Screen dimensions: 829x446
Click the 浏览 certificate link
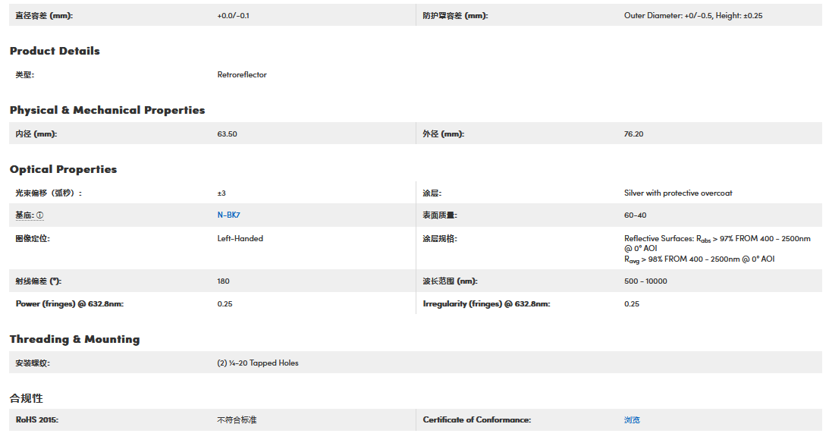click(x=632, y=420)
